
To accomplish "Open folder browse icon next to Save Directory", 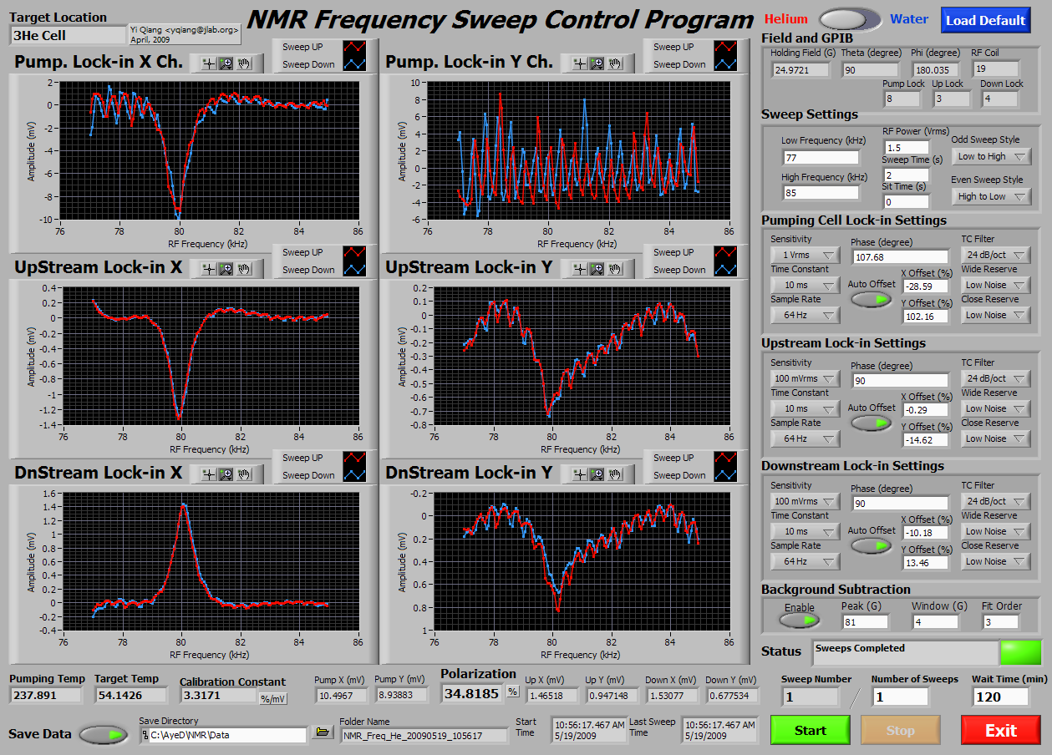I will click(322, 733).
